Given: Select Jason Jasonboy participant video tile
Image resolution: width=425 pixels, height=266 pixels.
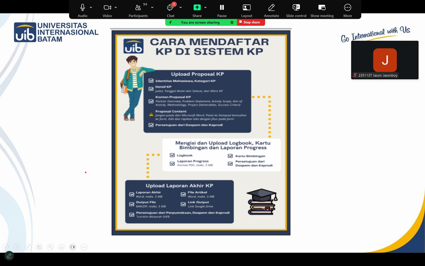Looking at the screenshot, I should pyautogui.click(x=385, y=60).
